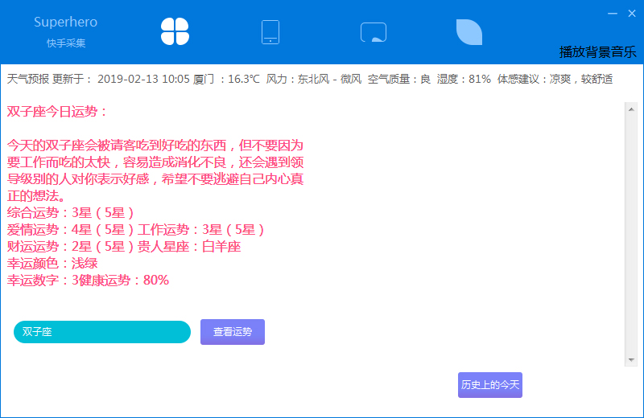This screenshot has width=644, height=418.
Task: Open the four-leaf clover tab
Action: point(175,31)
